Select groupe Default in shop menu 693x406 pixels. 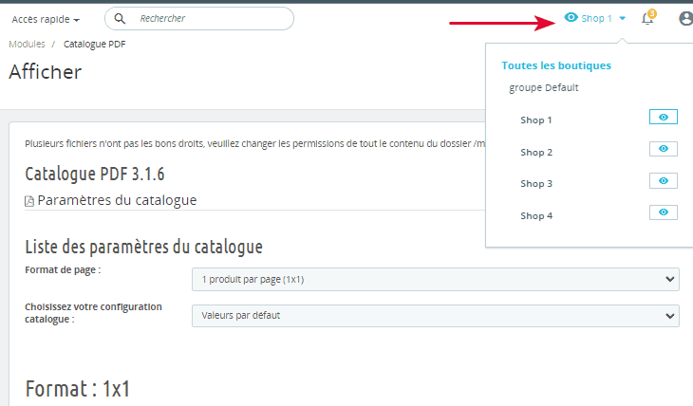click(x=544, y=87)
